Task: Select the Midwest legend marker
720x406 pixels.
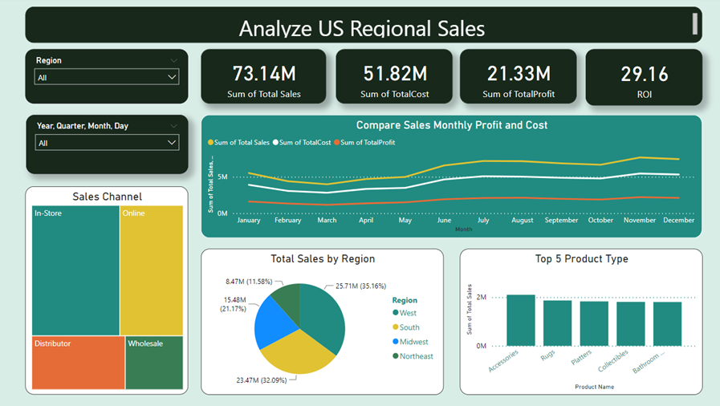Action: 396,342
